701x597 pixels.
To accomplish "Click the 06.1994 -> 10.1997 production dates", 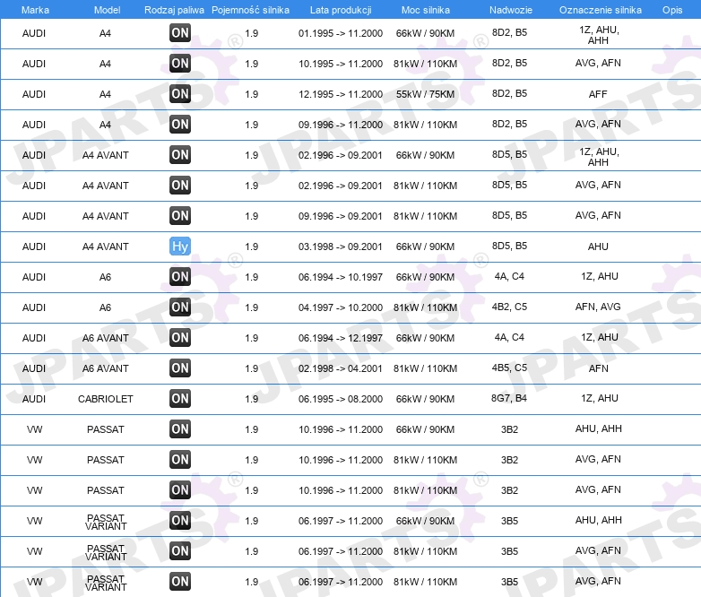I will tap(341, 277).
